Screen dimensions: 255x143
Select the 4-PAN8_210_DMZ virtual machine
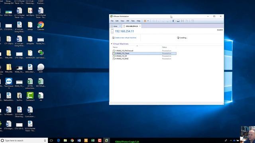click(120, 59)
